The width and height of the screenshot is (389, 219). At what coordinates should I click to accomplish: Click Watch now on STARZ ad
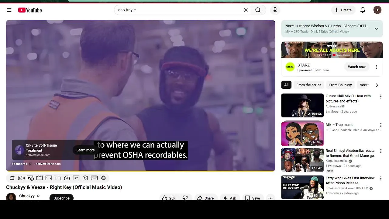pos(356,67)
